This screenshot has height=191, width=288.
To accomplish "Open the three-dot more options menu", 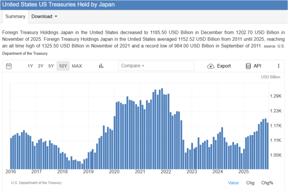I will [279, 66].
